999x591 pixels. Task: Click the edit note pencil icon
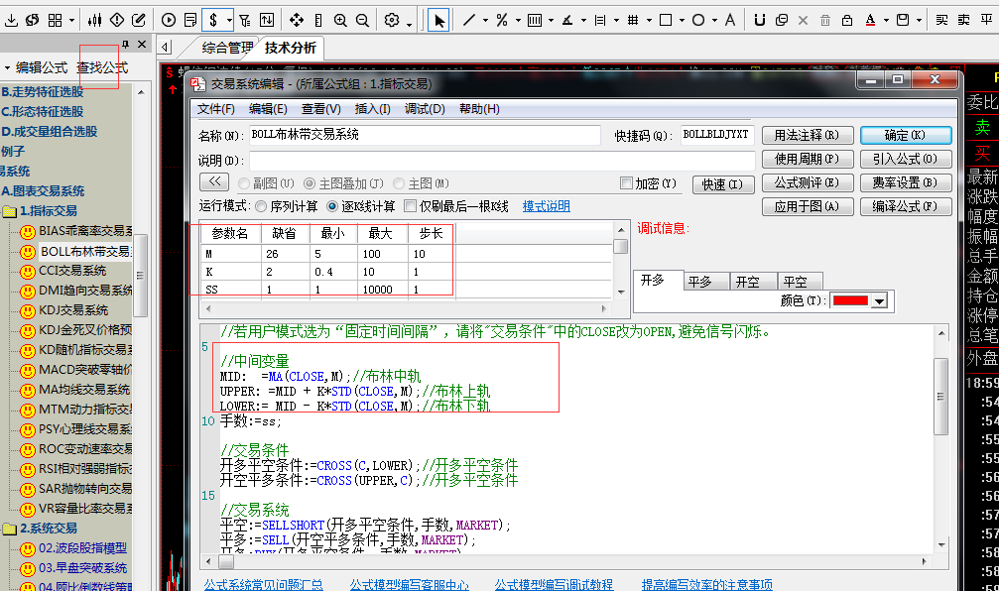click(138, 21)
